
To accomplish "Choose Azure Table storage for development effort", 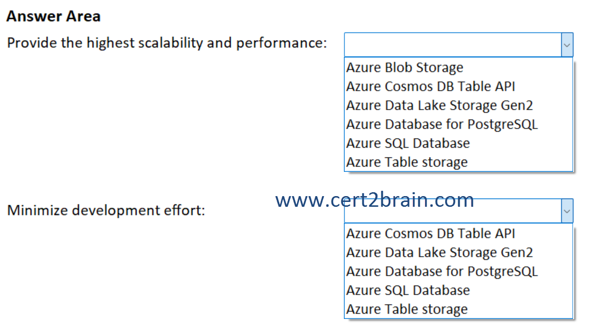I will (x=407, y=309).
